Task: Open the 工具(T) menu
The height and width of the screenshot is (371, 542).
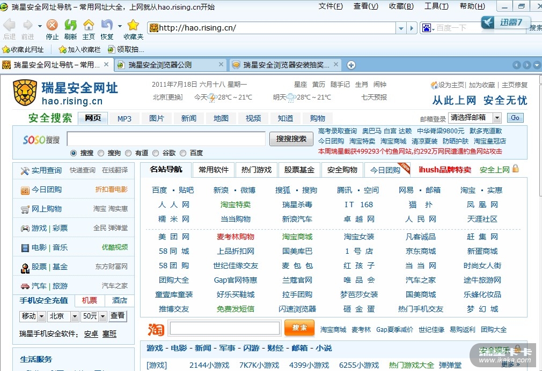Action: pyautogui.click(x=436, y=6)
